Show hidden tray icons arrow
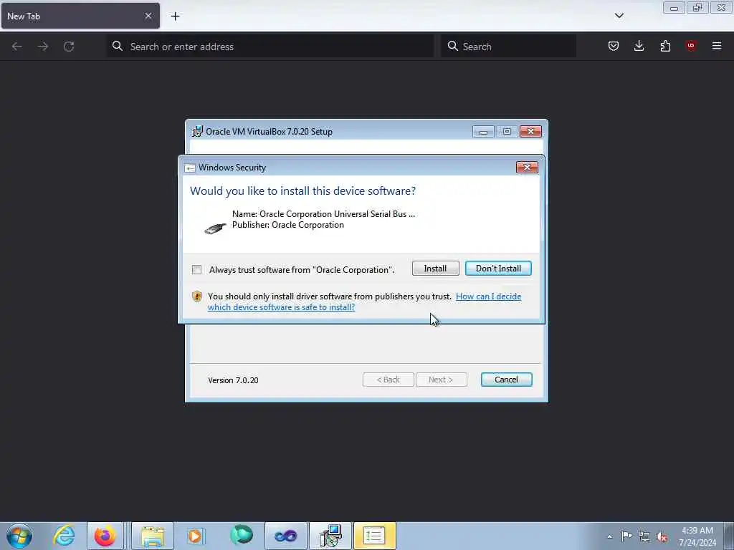This screenshot has width=734, height=550. (609, 536)
